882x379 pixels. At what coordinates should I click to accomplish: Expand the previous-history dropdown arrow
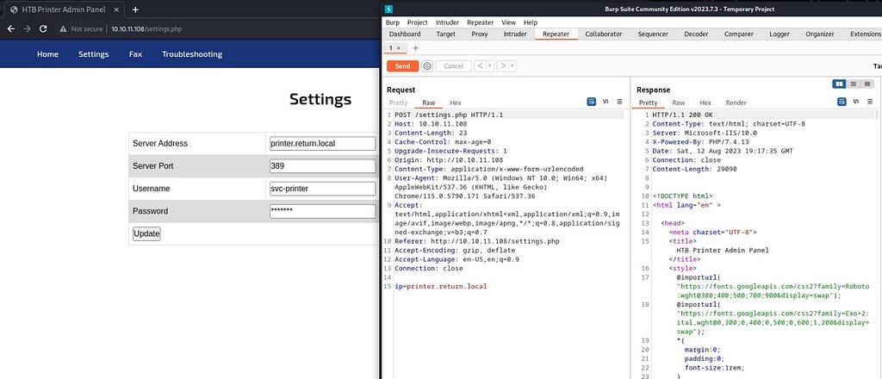tap(490, 65)
